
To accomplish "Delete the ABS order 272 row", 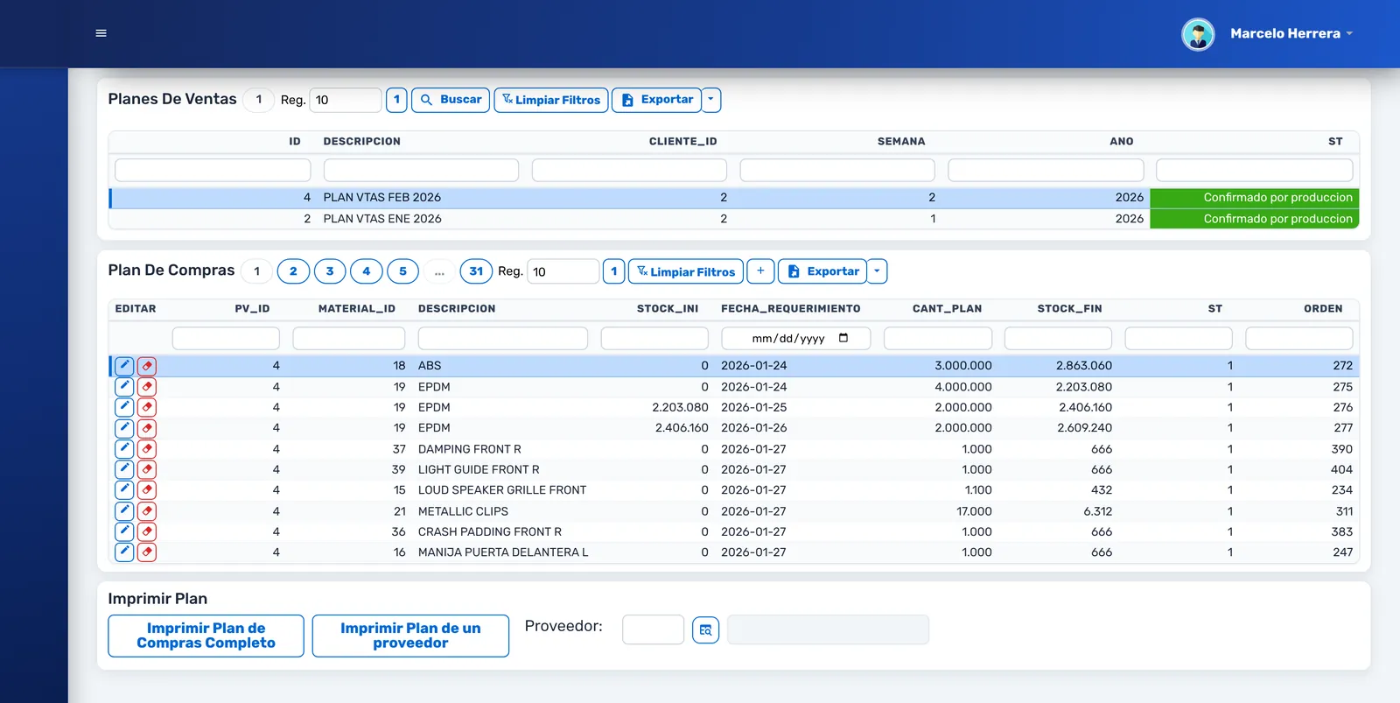I will (147, 366).
